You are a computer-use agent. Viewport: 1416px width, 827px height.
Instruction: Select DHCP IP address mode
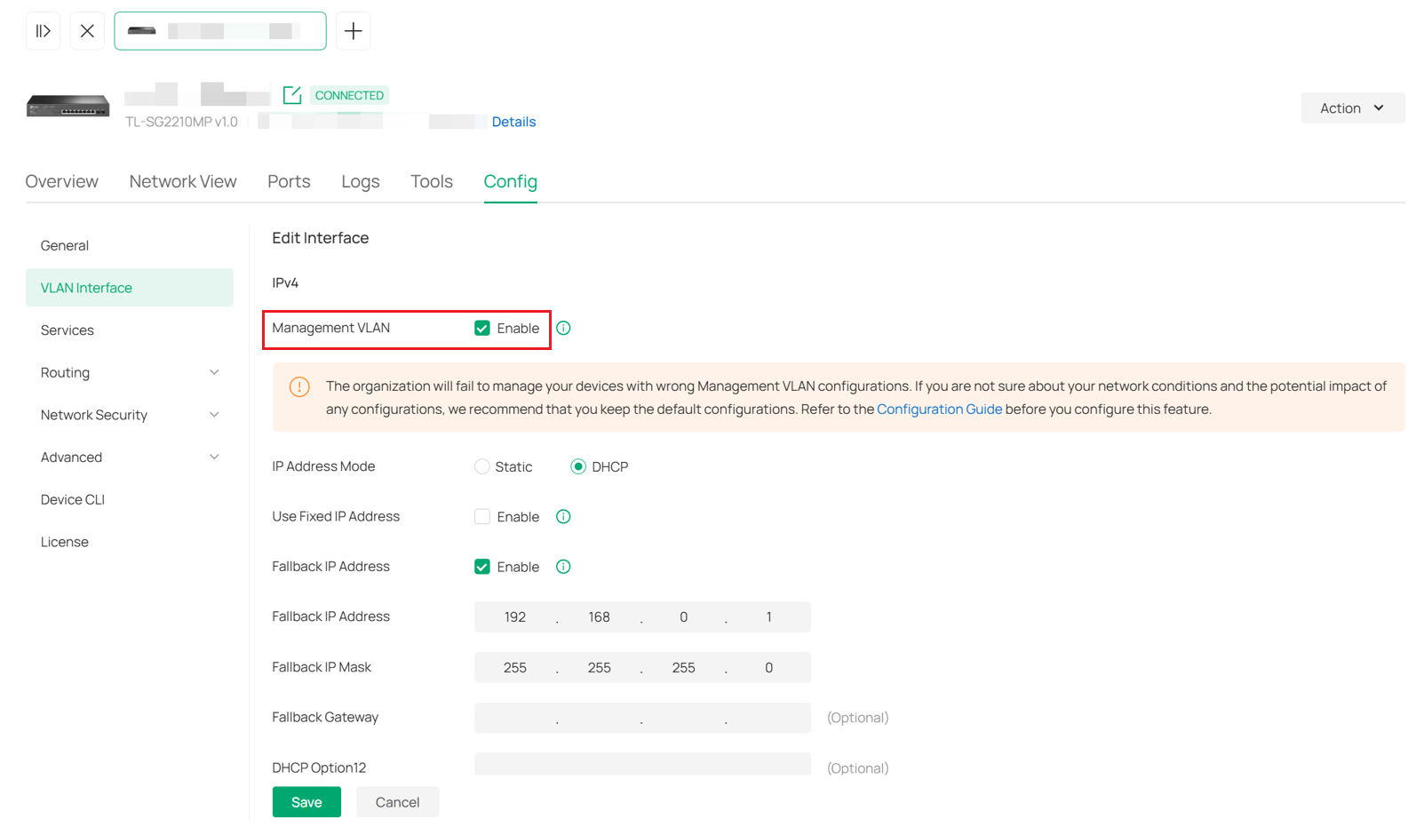click(578, 466)
